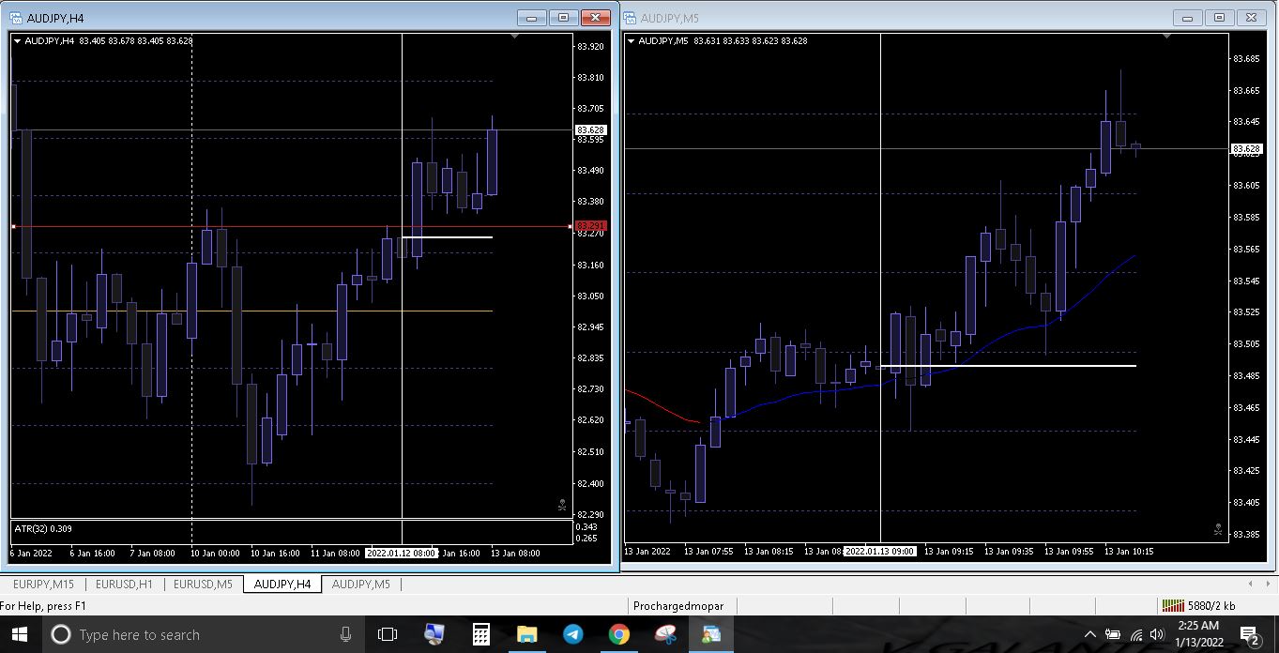Open the Windows Start menu
The image size is (1279, 653).
(x=20, y=634)
